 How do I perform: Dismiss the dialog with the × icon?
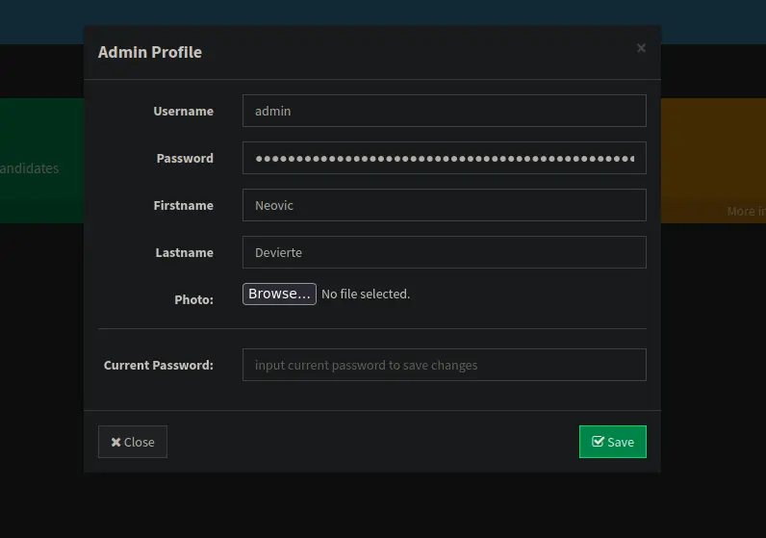[x=641, y=48]
